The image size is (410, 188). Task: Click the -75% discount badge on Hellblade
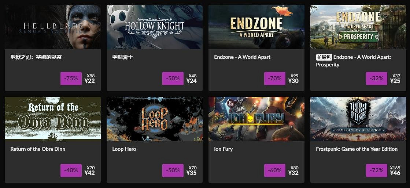pyautogui.click(x=71, y=78)
